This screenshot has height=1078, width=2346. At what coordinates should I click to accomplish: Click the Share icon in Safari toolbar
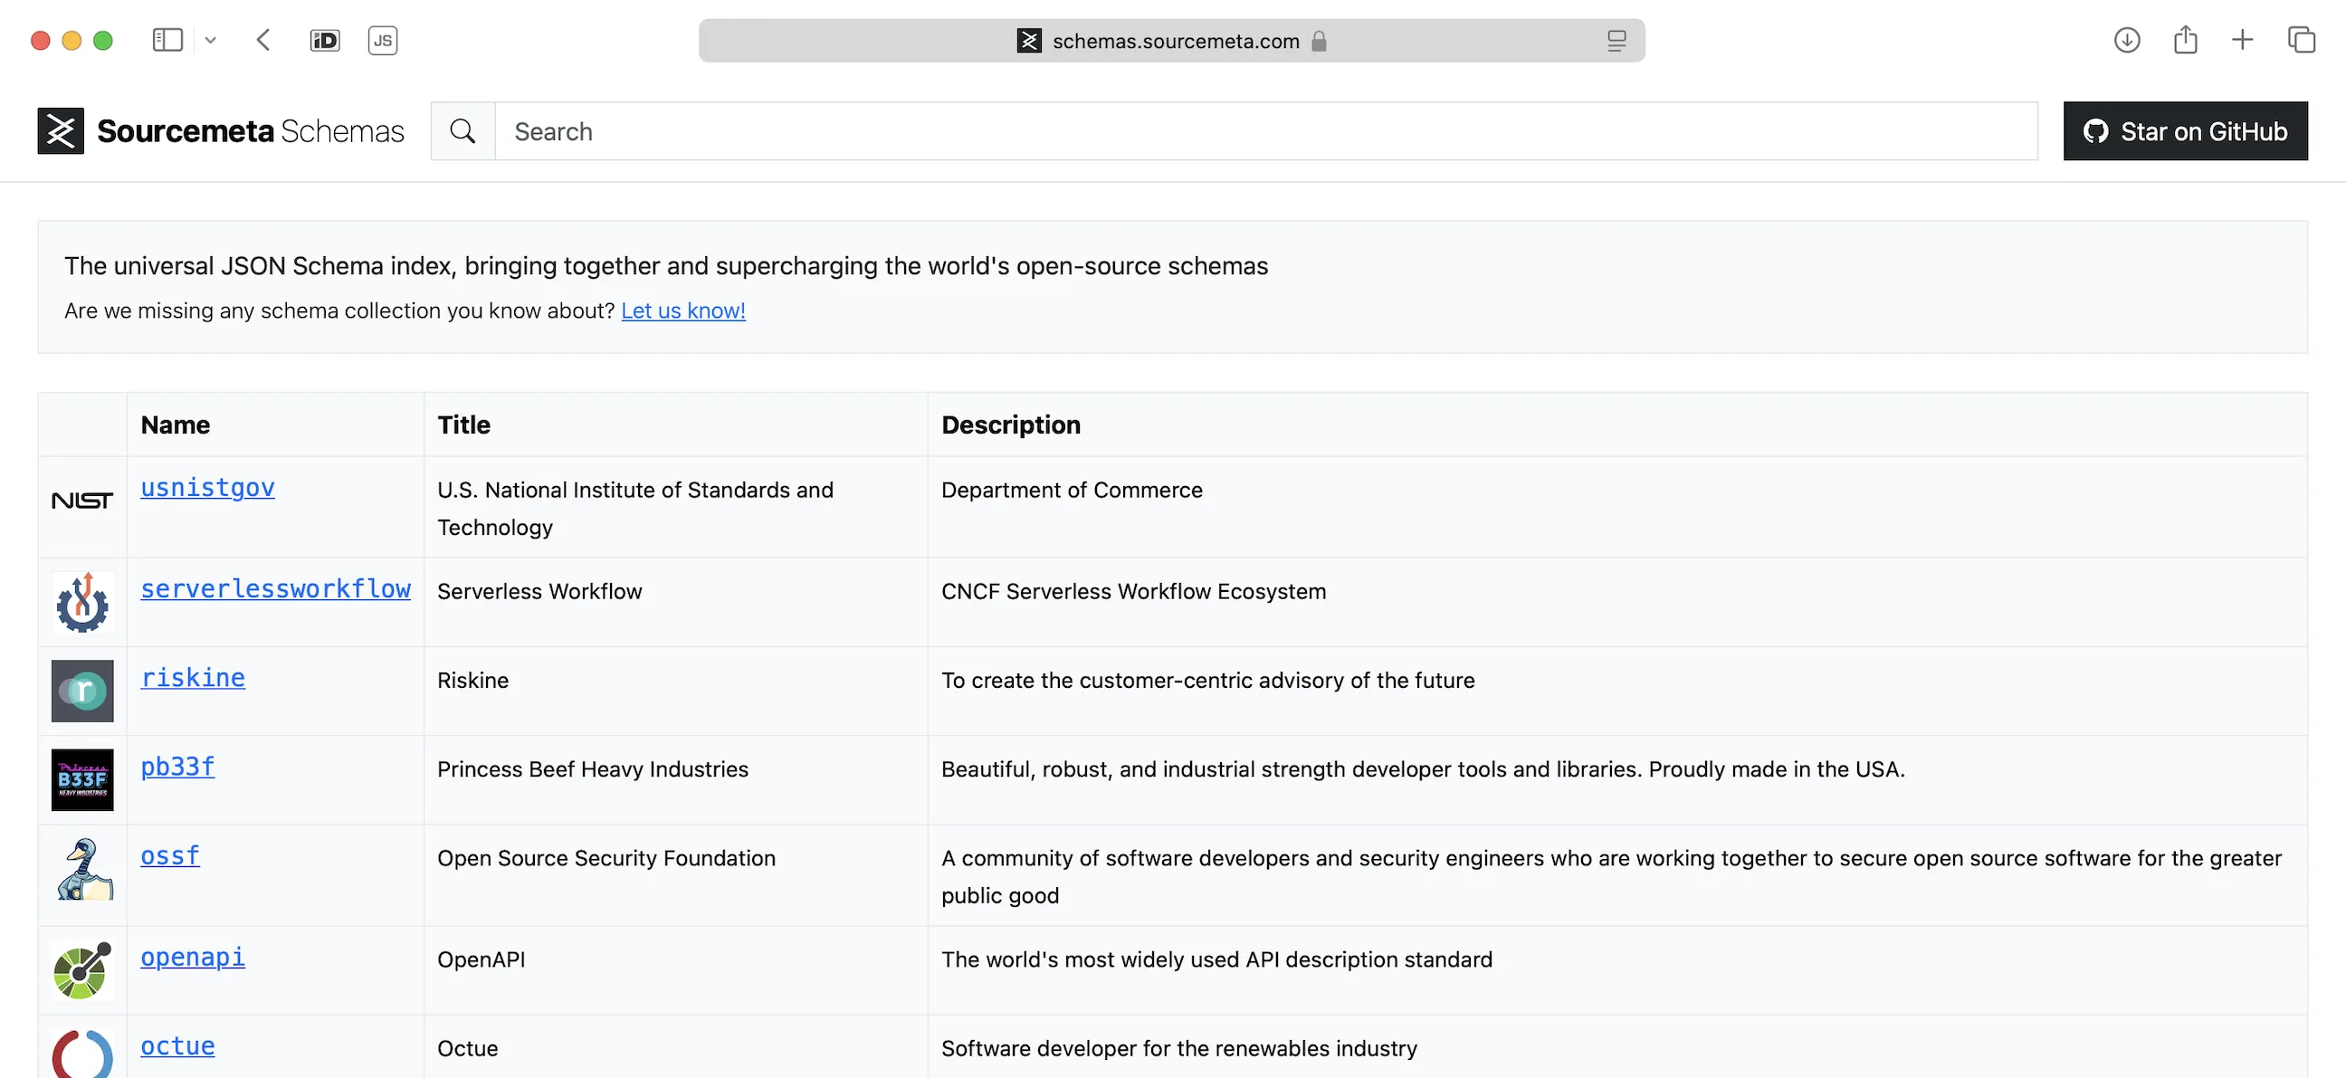[x=2185, y=40]
